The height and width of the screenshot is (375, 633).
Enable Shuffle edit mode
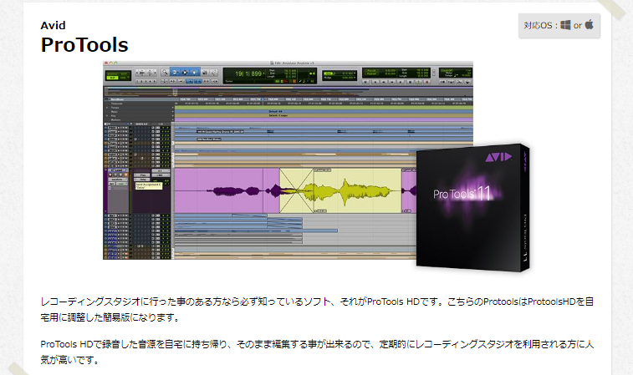point(112,73)
